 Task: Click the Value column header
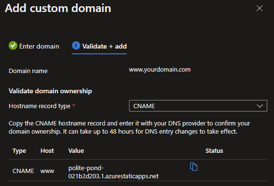[x=76, y=151]
